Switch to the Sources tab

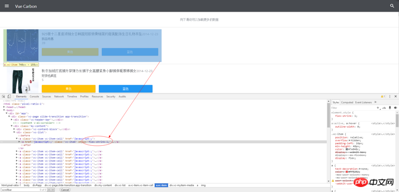click(46, 96)
